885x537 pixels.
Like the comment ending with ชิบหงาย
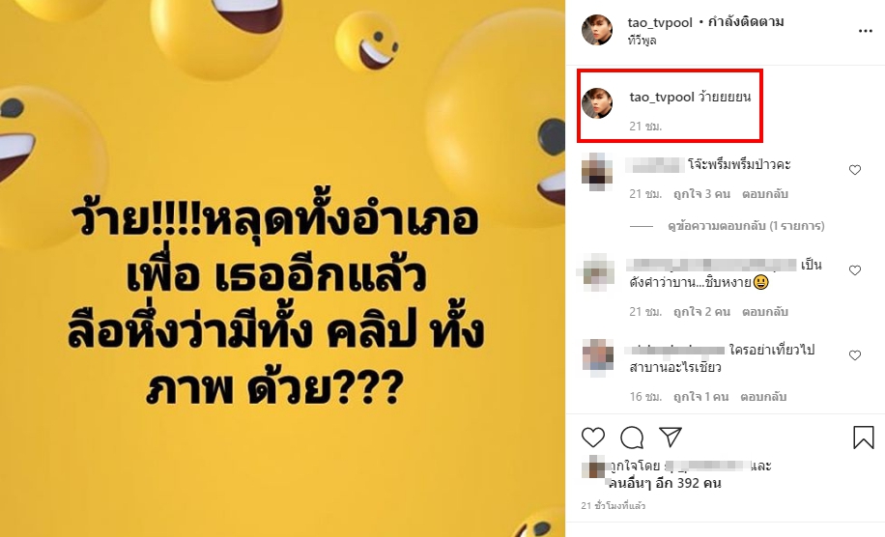coord(854,270)
